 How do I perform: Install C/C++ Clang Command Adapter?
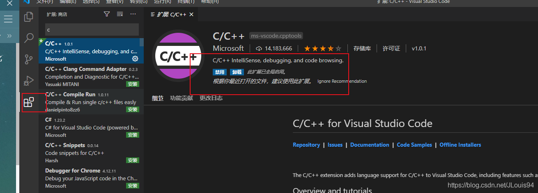133,84
